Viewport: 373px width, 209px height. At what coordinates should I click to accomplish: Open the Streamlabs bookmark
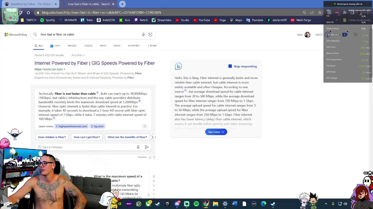161,20
